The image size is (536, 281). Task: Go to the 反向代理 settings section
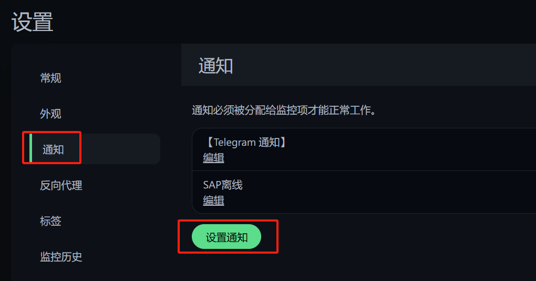[x=61, y=185]
